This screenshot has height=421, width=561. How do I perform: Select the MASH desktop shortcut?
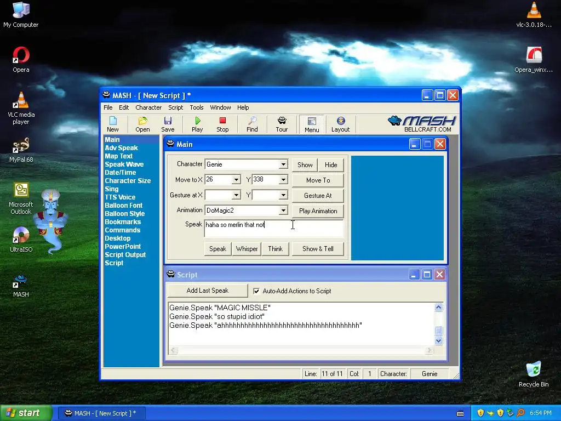[21, 286]
